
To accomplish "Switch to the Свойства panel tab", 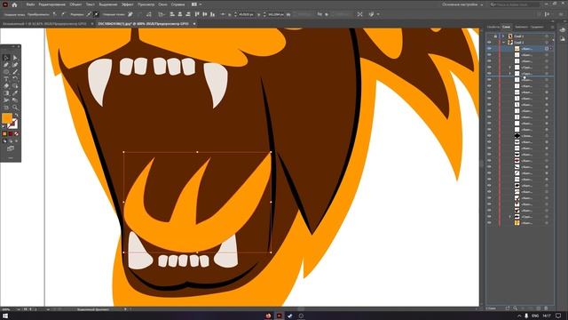I will [493, 27].
